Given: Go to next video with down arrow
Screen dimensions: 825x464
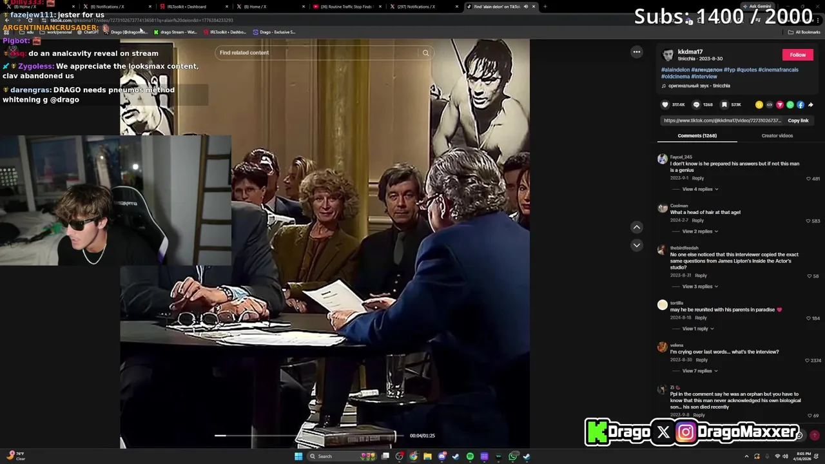Looking at the screenshot, I should click(x=637, y=245).
